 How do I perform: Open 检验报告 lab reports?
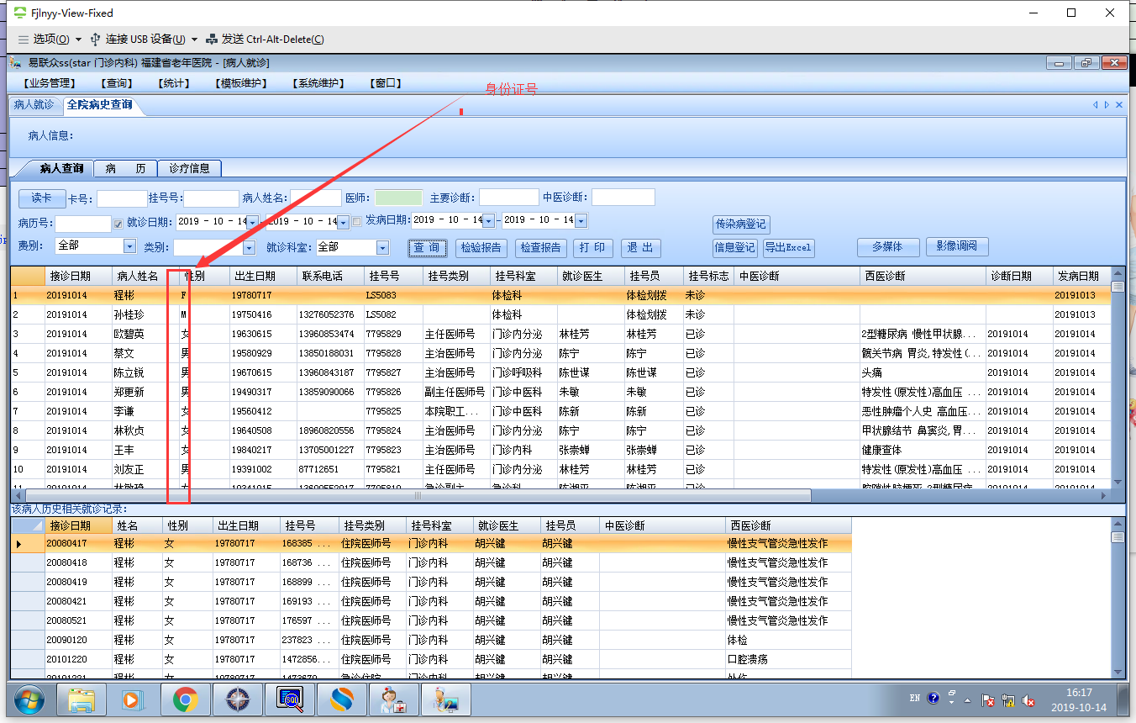(481, 248)
